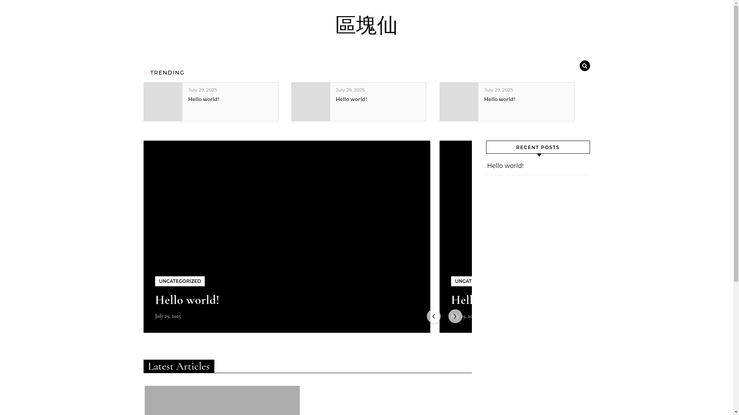
Task: Open the gray latest article thumbnail
Action: (x=222, y=400)
